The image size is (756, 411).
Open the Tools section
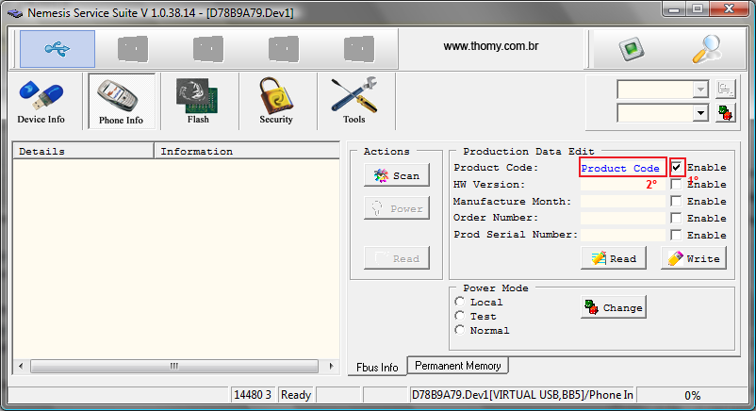(x=354, y=102)
